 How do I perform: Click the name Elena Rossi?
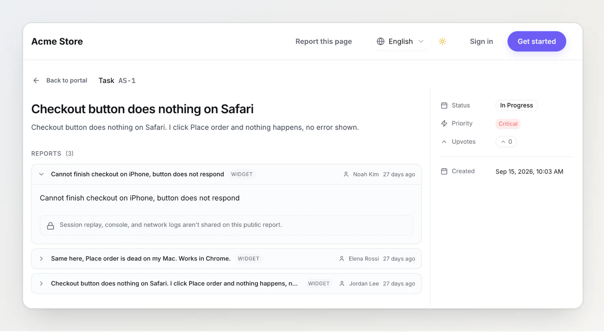[x=364, y=259]
